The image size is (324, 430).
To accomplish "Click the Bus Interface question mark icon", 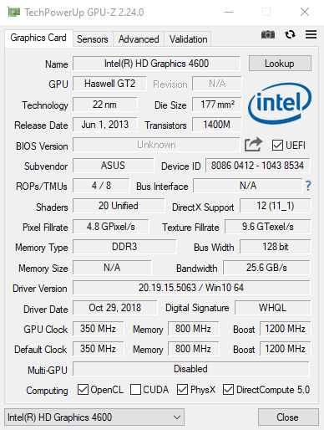I will point(308,186).
